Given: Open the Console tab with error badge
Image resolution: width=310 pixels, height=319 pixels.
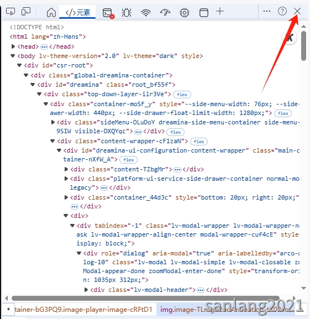Looking at the screenshot, I should (x=108, y=13).
